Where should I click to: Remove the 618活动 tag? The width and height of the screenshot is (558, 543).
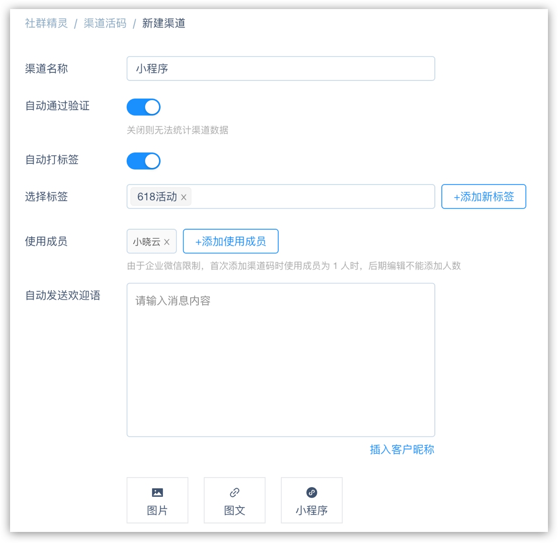point(184,197)
